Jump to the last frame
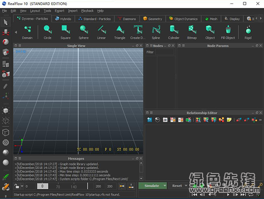 (x=243, y=195)
